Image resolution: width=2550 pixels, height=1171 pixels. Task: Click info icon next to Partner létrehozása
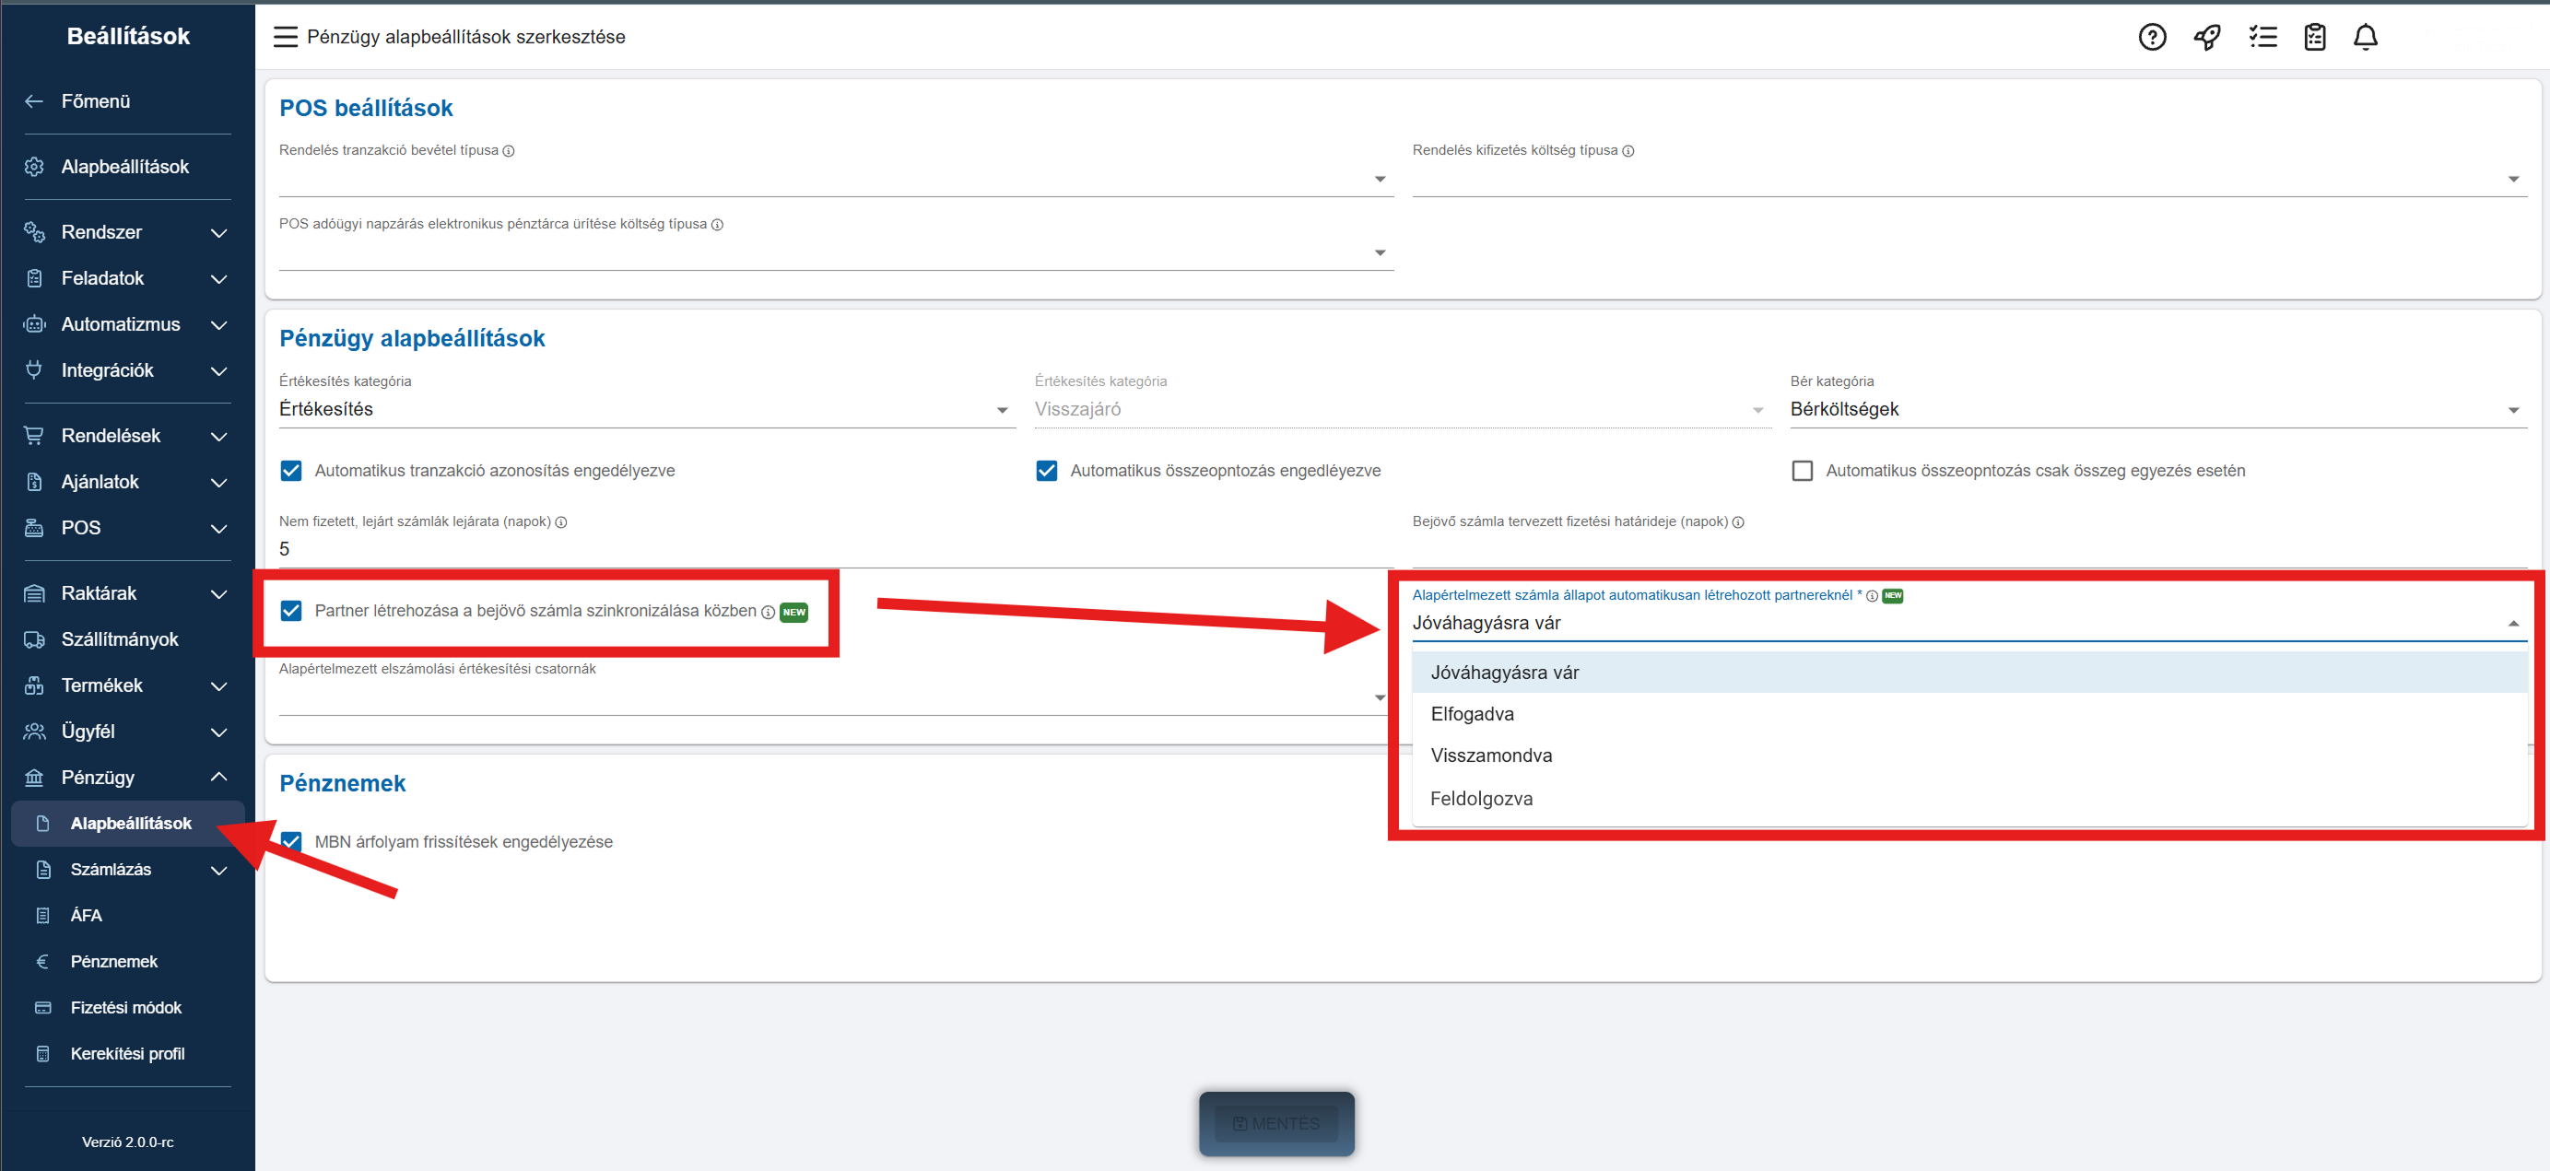point(769,612)
